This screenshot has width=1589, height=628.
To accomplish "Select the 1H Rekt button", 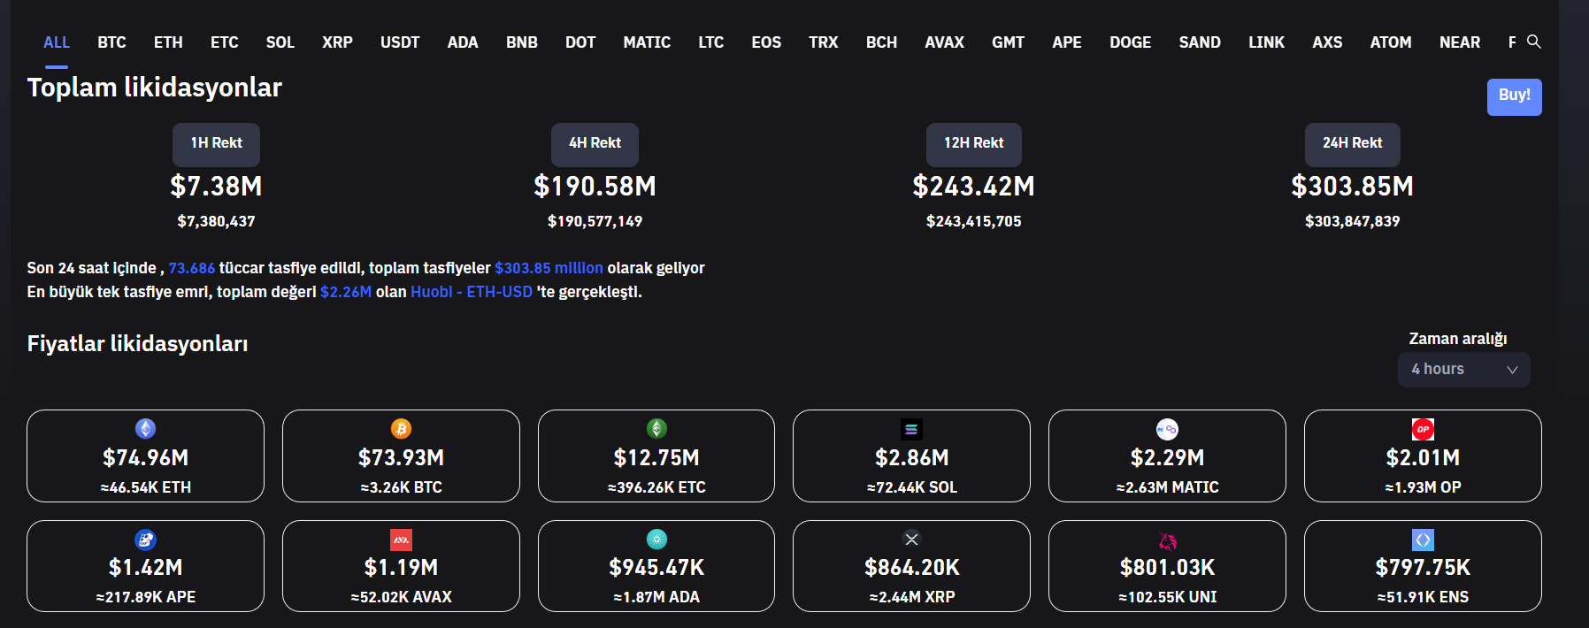I will [216, 143].
